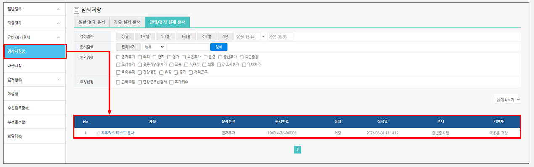Image resolution: width=534 pixels, height=167 pixels.
Task: Tick the 재택근무 checkbox
Action: tap(190, 72)
